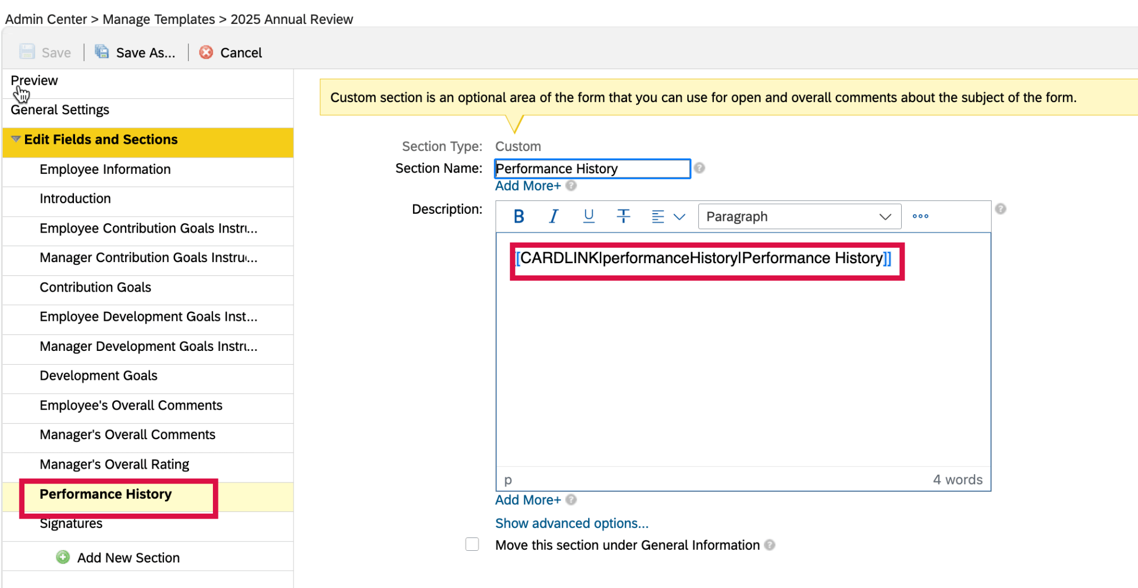
Task: Click inside the Section Name input field
Action: 591,168
